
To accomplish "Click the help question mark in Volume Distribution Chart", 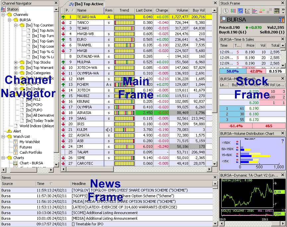I will pos(282,141).
